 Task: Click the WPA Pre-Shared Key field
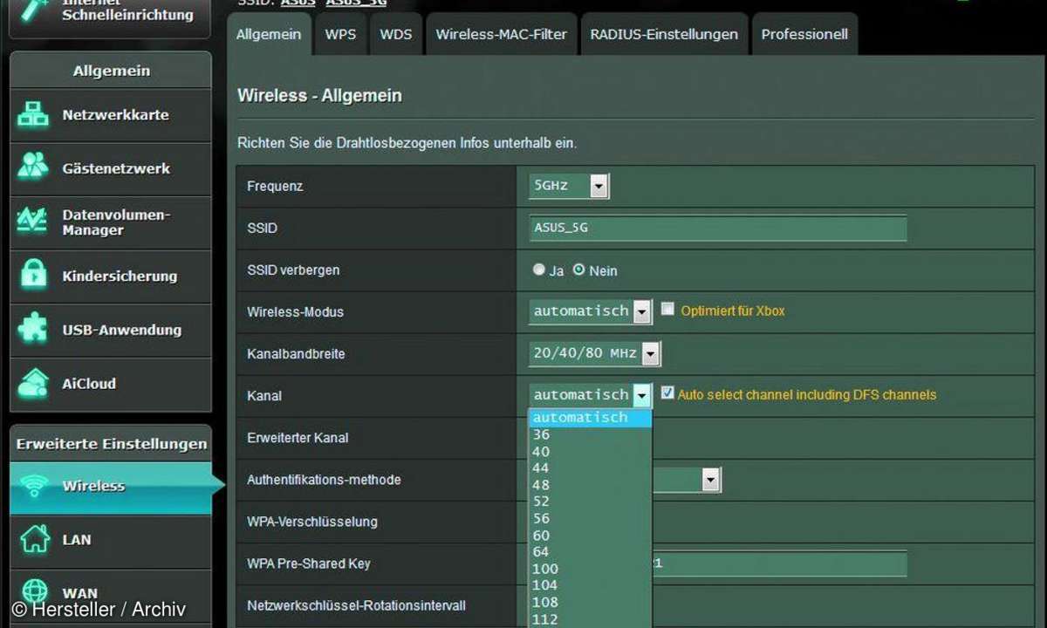pyautogui.click(x=779, y=563)
